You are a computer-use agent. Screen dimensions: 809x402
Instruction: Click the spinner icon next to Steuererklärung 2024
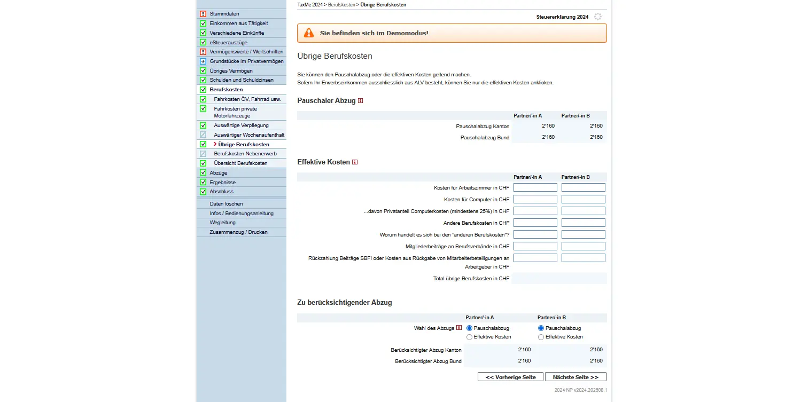[597, 17]
